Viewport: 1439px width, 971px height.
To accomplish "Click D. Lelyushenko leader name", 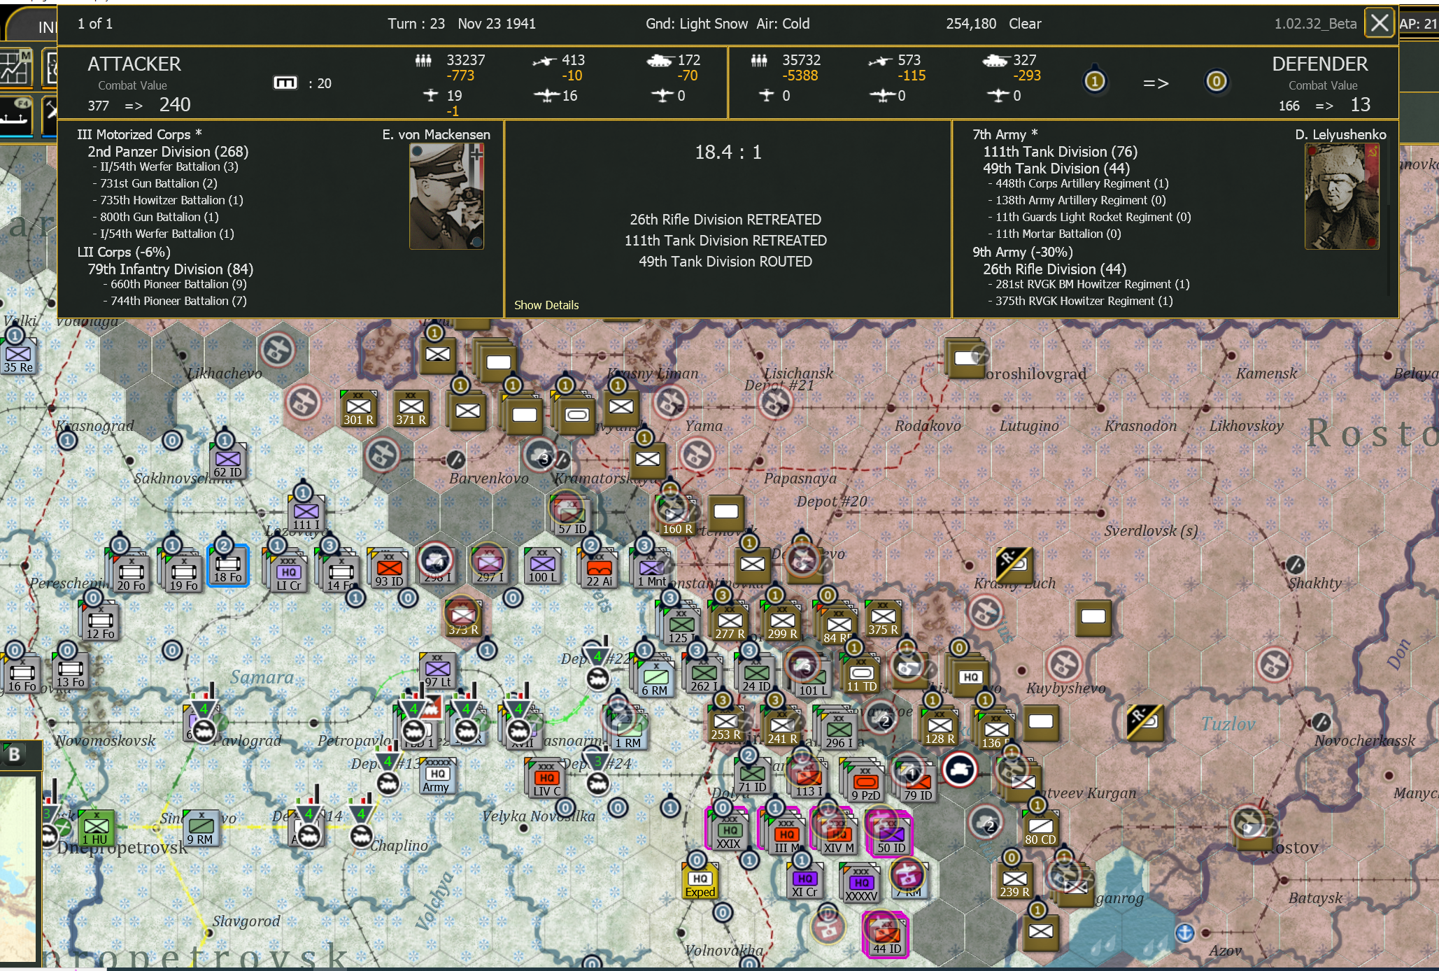I will [x=1340, y=134].
